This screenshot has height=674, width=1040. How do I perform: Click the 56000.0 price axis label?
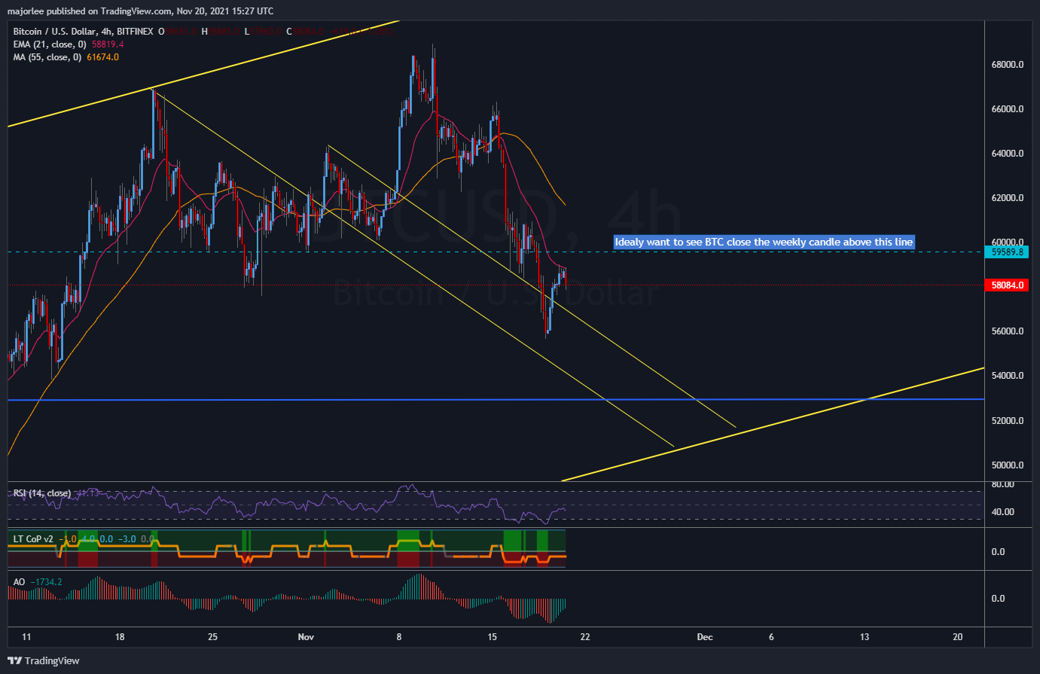[1008, 331]
